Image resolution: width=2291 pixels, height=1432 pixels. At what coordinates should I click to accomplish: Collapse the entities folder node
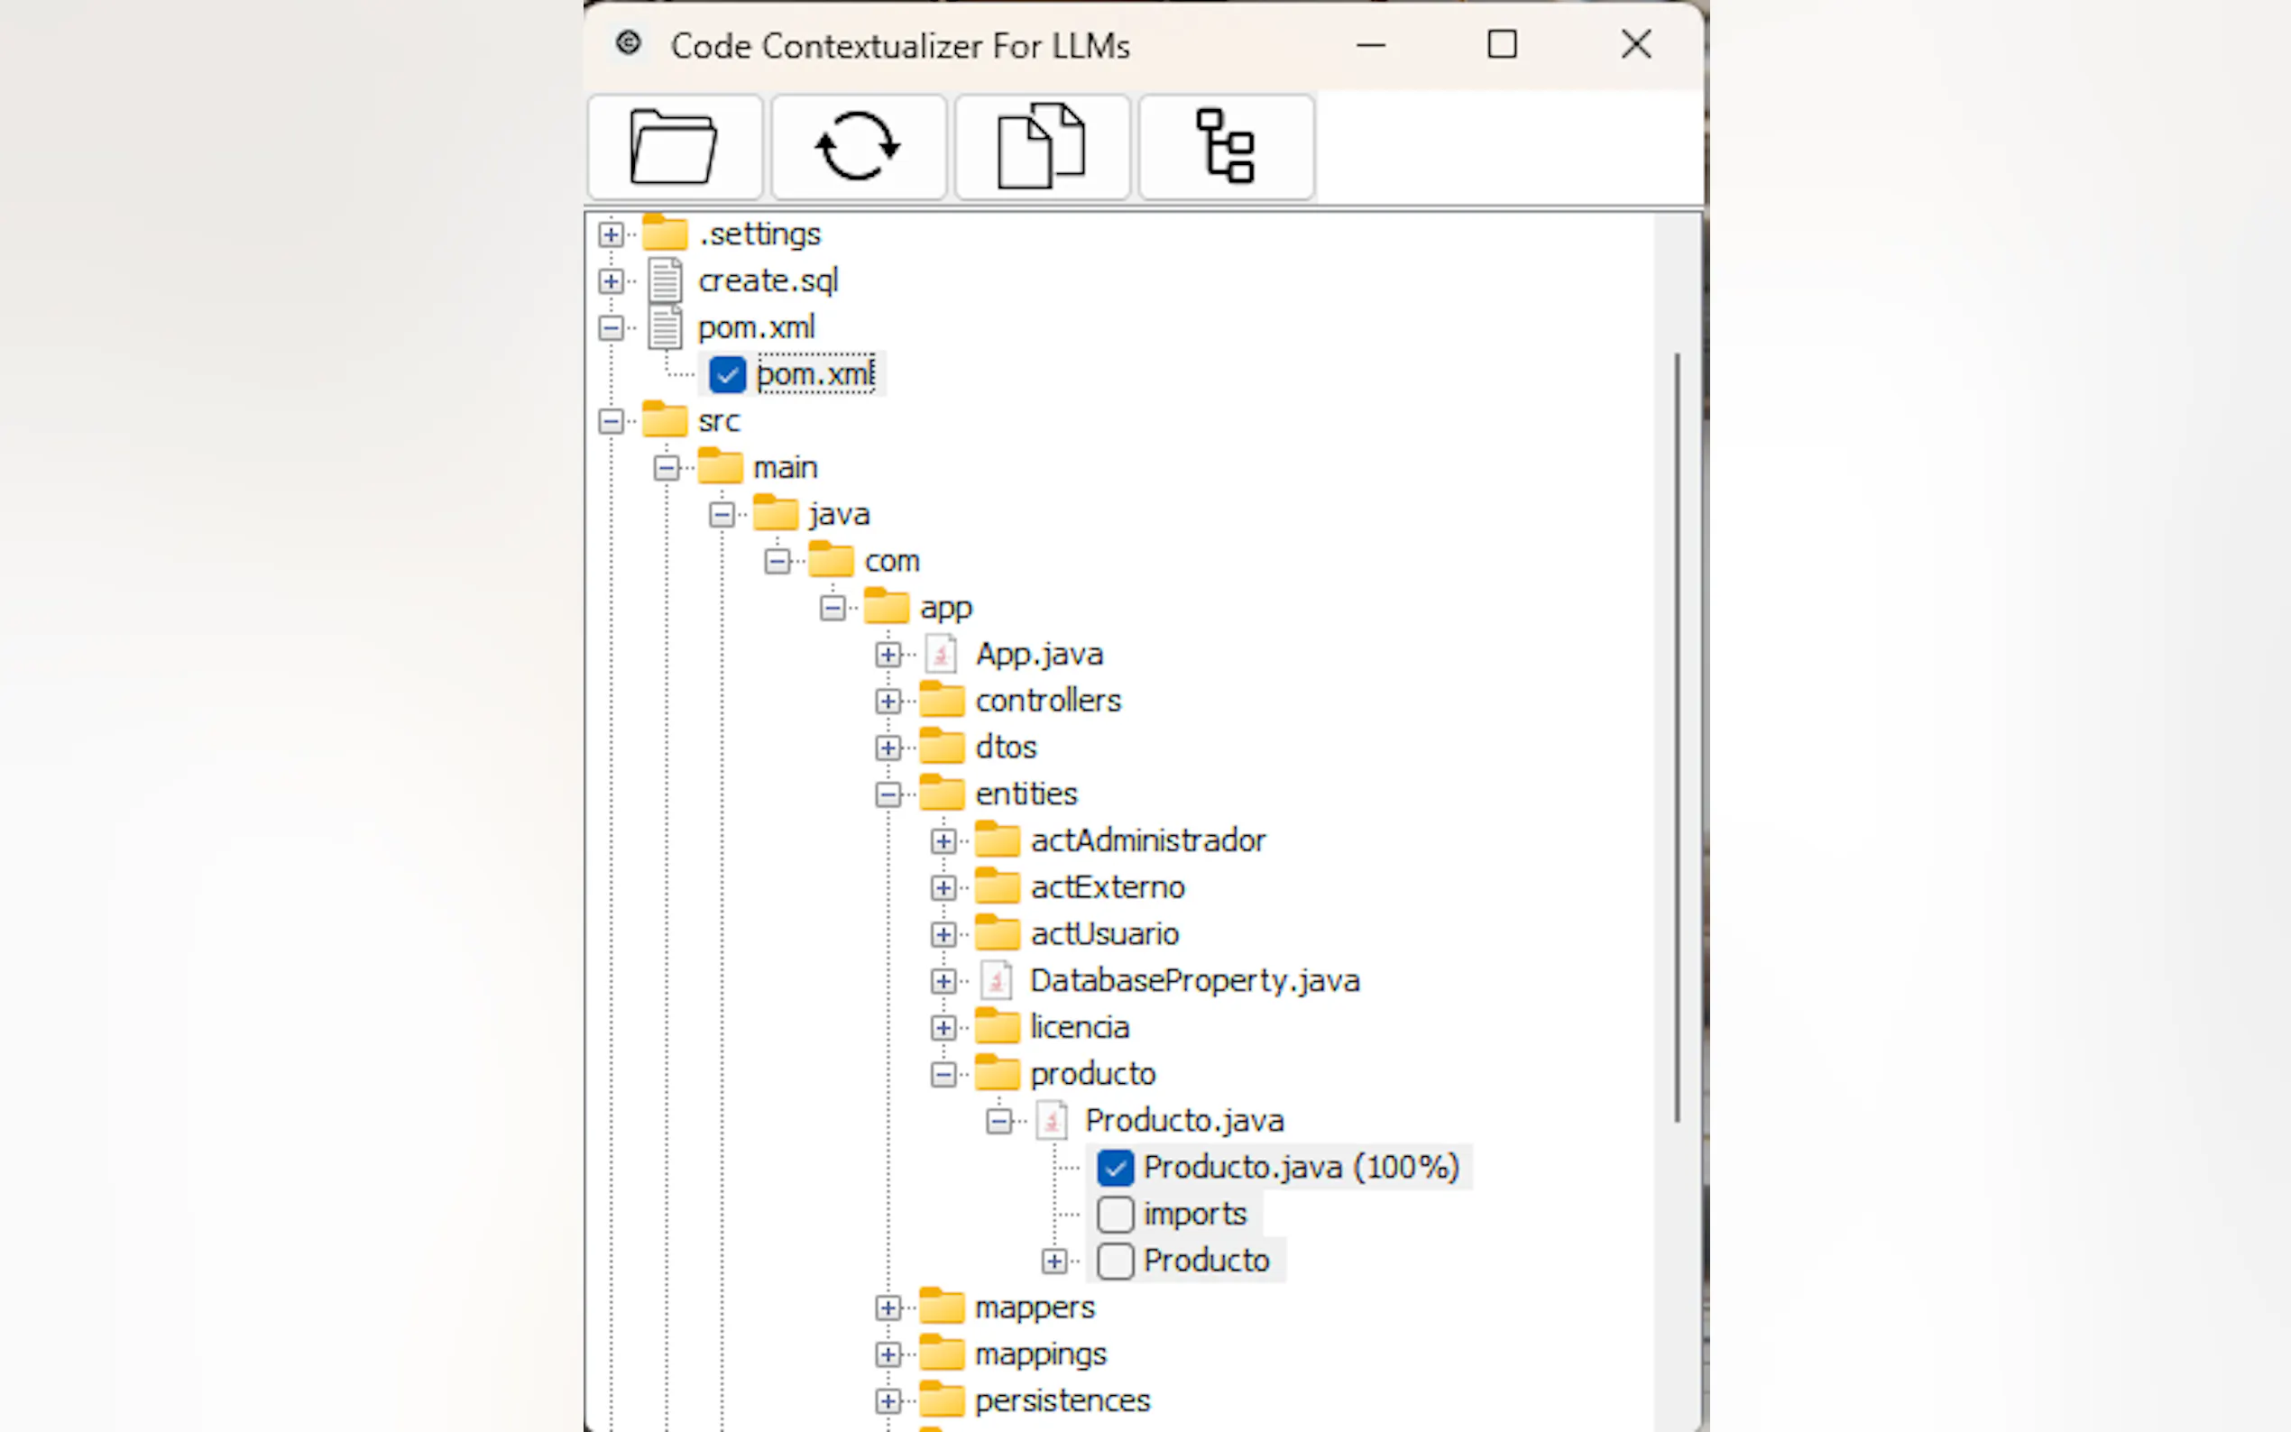point(888,794)
